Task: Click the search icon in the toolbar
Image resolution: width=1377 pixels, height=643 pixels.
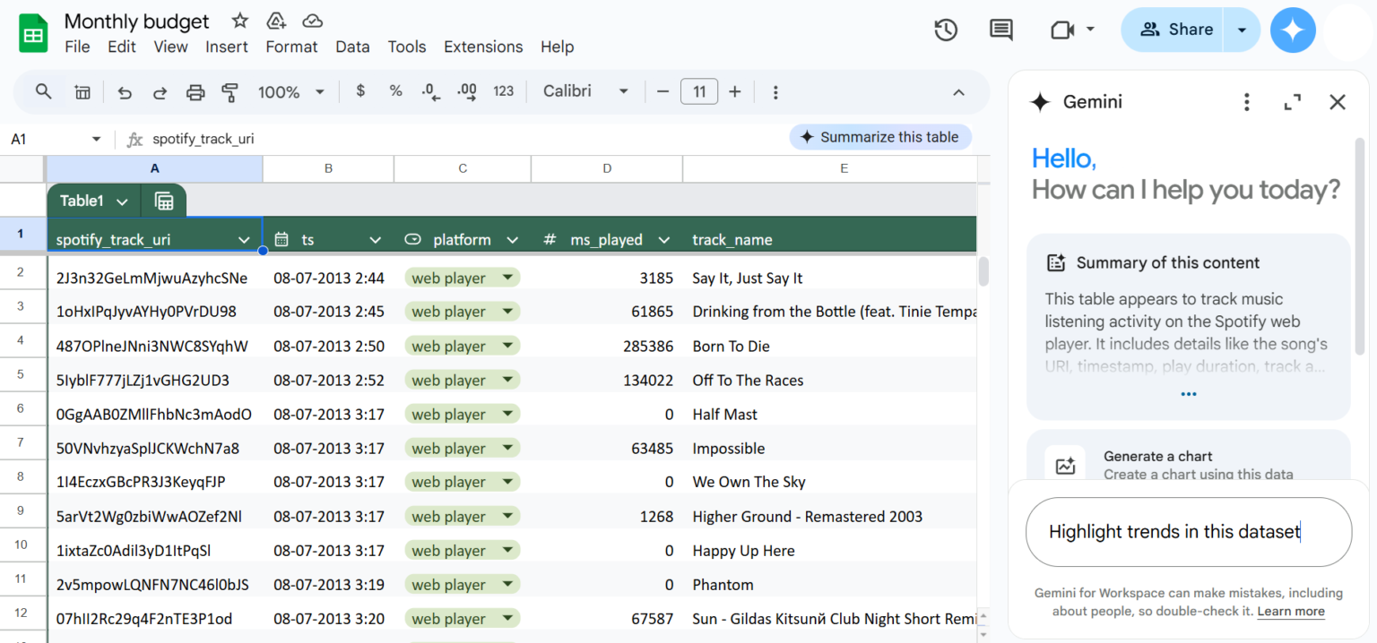Action: coord(43,91)
